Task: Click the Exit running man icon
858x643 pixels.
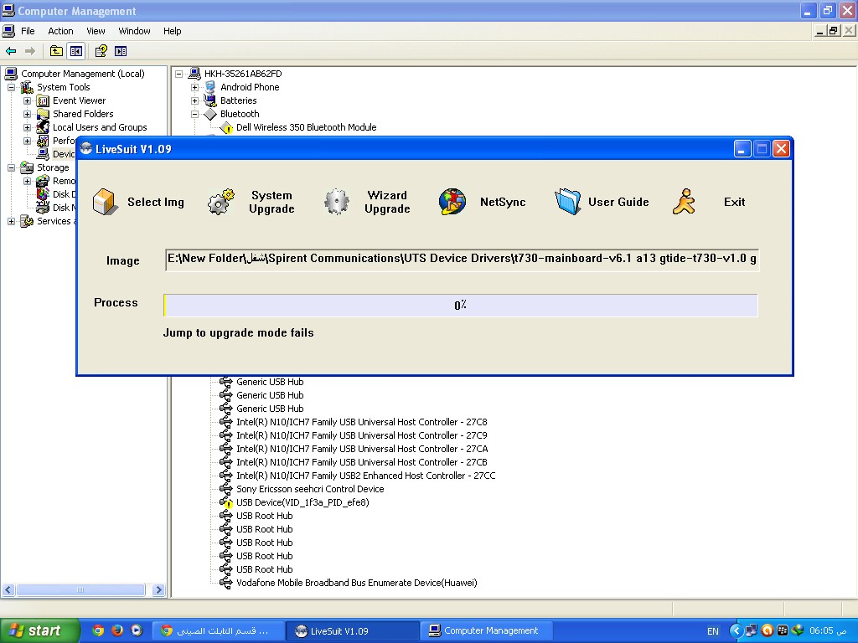Action: [x=684, y=202]
